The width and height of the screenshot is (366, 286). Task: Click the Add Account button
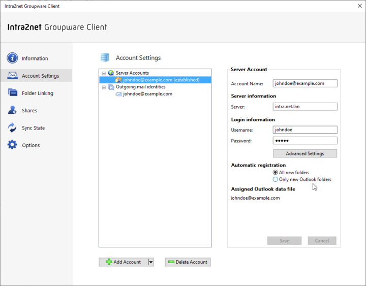[x=124, y=262]
